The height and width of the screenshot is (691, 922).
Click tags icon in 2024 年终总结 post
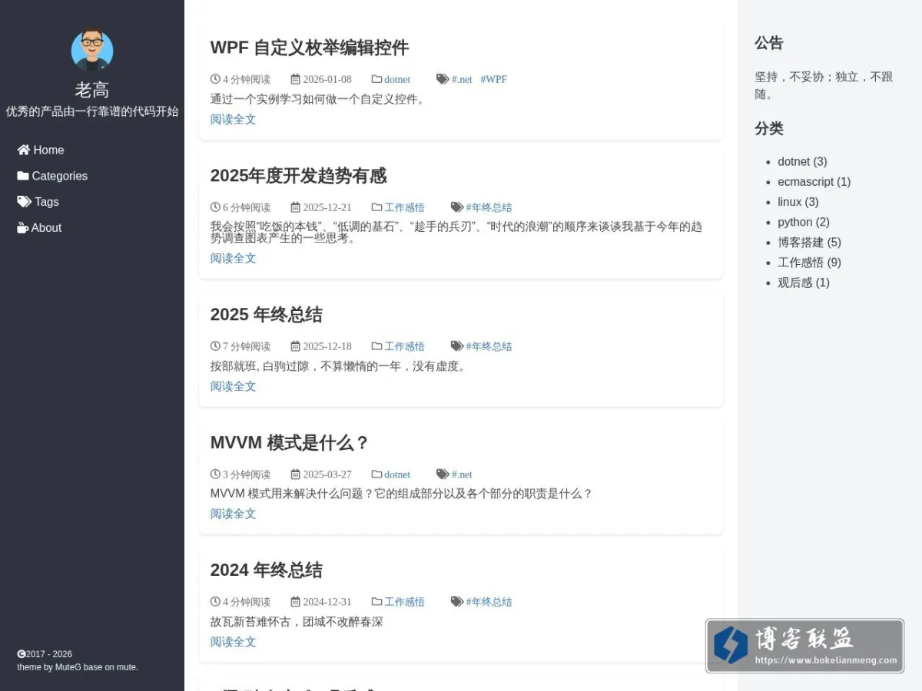[457, 602]
